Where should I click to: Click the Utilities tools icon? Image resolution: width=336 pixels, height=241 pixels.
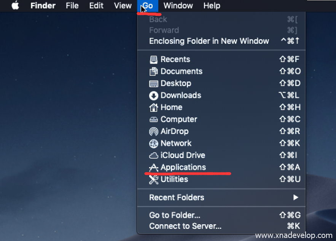(153, 179)
